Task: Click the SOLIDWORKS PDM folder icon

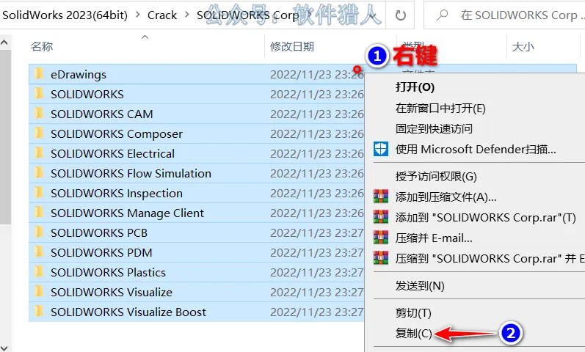Action: (39, 252)
